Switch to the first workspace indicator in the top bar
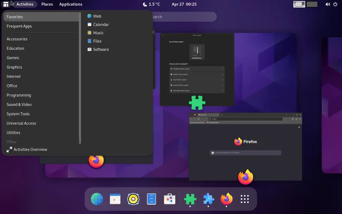Image resolution: width=342 pixels, height=214 pixels. point(299,4)
